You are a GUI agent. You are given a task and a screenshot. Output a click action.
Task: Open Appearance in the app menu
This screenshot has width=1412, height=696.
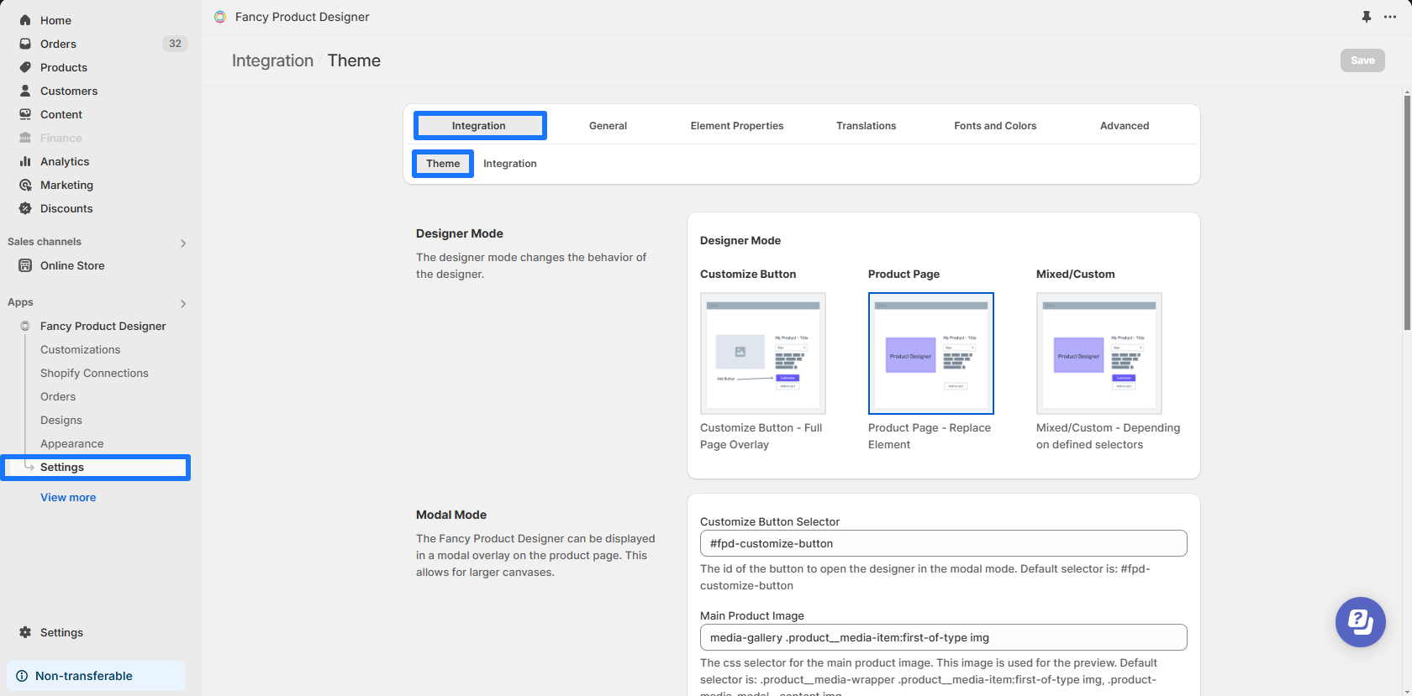[x=72, y=443]
